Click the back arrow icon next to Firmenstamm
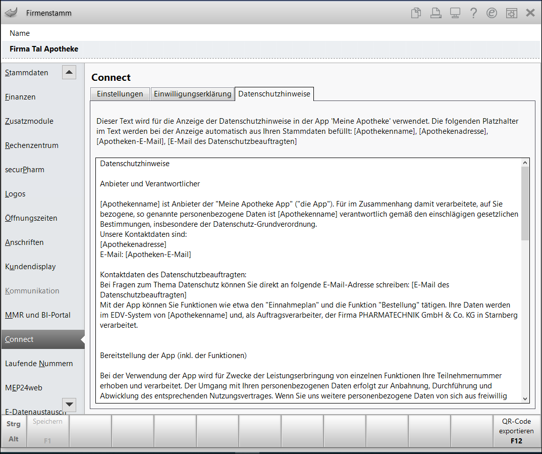The width and height of the screenshot is (542, 454). coord(12,13)
